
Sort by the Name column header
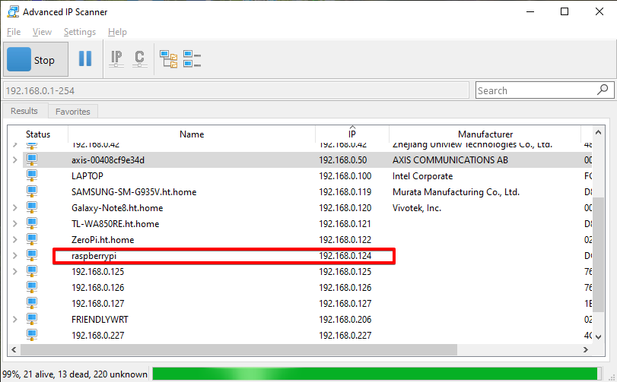(192, 134)
